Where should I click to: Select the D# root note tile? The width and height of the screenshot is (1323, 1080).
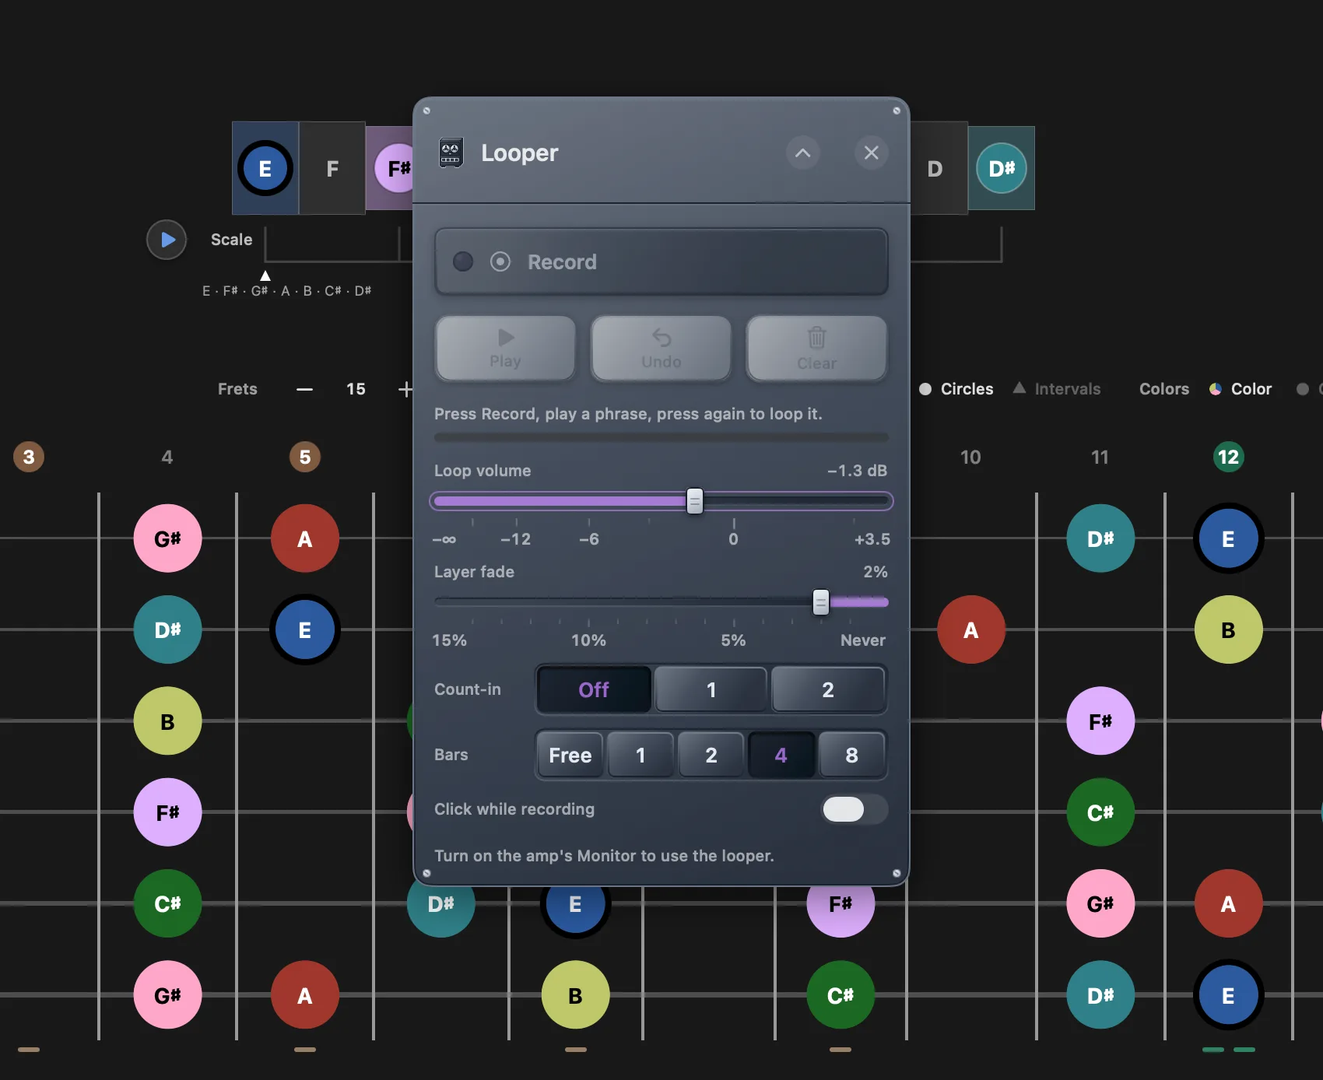(x=1002, y=168)
